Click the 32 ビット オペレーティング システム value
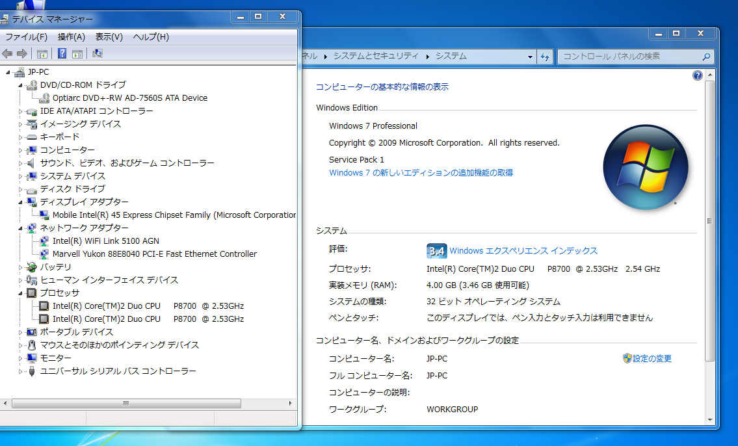738x446 pixels. [494, 302]
